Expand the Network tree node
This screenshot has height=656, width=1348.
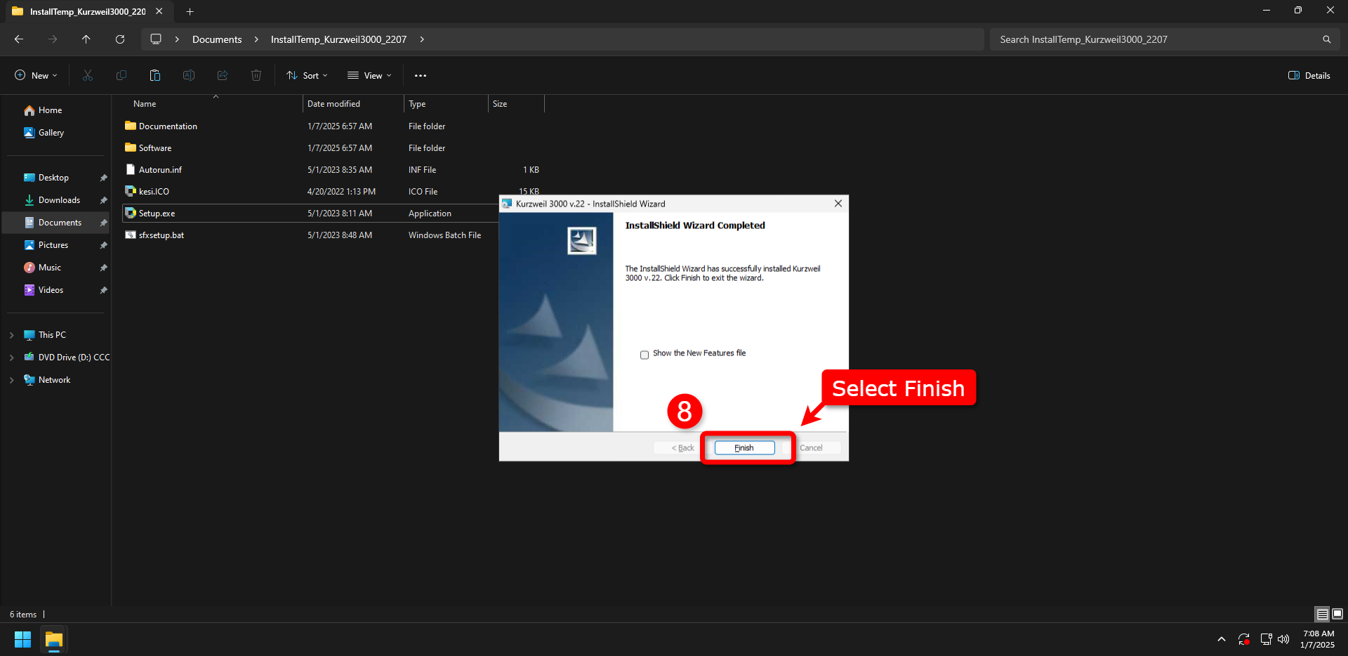[11, 380]
